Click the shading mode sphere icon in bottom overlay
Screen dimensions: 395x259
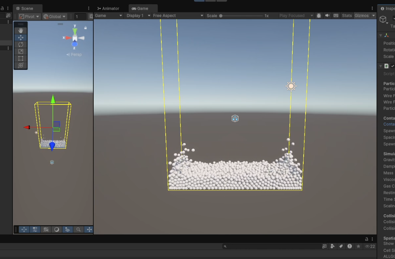(57, 229)
